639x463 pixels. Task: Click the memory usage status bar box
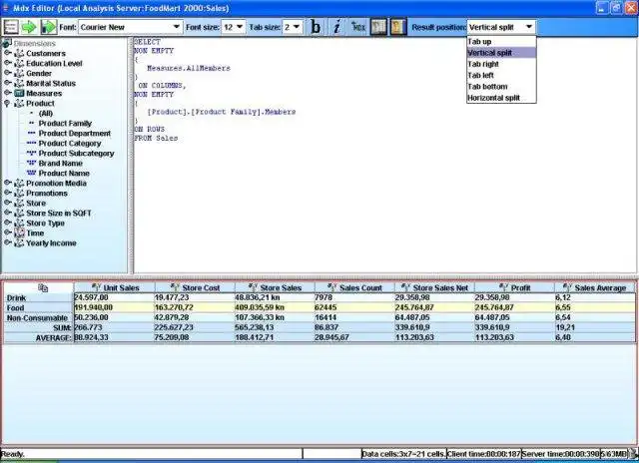[614, 454]
